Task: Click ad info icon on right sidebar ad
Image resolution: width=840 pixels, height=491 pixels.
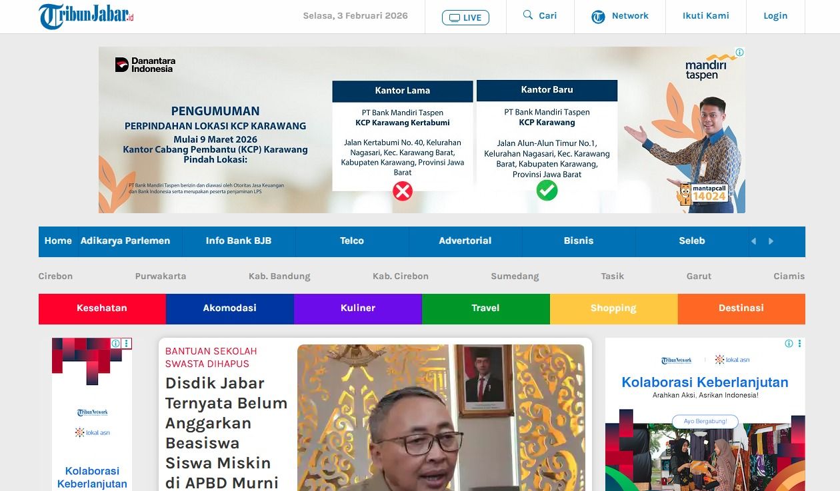Action: pyautogui.click(x=789, y=343)
